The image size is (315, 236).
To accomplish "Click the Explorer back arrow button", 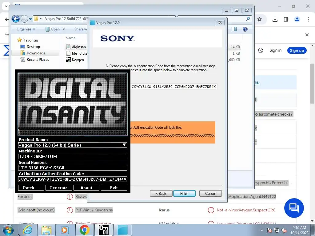I will coord(16,19).
